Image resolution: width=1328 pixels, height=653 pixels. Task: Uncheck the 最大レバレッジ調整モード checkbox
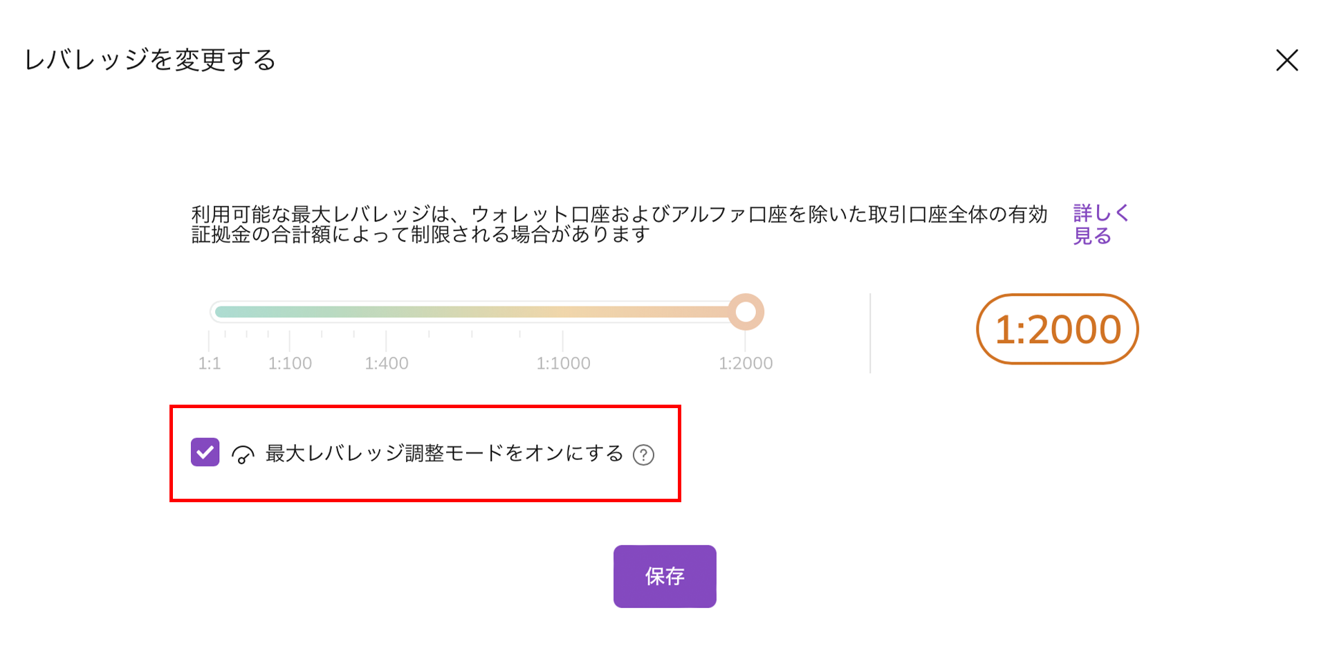click(205, 452)
